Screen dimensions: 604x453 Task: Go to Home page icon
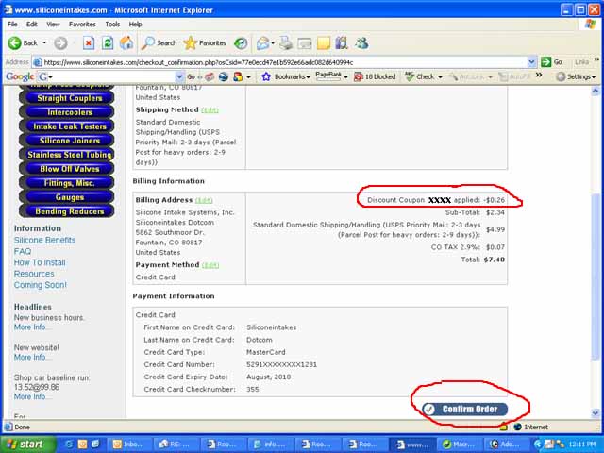(126, 42)
